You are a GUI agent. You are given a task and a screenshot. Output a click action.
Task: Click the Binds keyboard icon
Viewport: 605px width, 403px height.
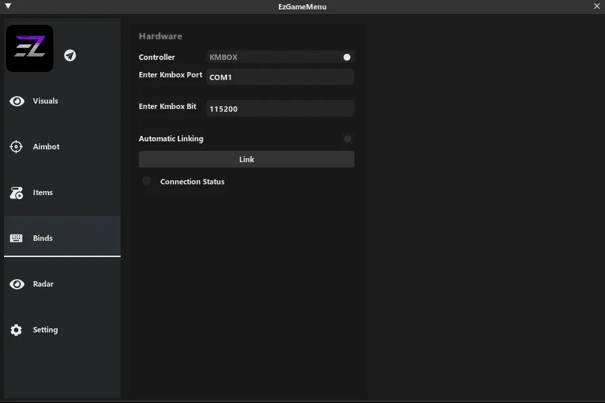(x=17, y=238)
